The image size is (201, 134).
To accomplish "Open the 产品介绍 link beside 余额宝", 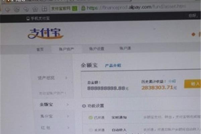I will 113,66.
